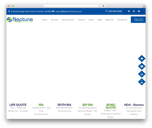This screenshot has width=152, height=128.
Task: Click the group people diamond icon
Action: 142,66
